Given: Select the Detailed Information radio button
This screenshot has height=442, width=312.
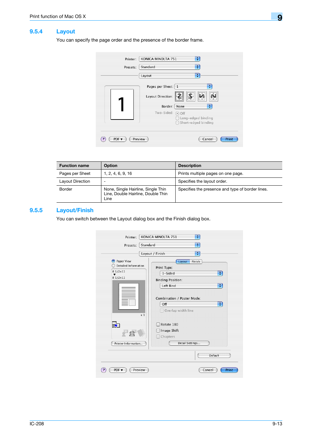Looking at the screenshot, I should 113,266.
